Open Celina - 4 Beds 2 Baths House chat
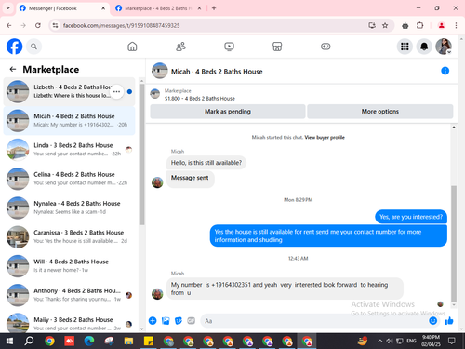The height and width of the screenshot is (349, 465). pos(69,179)
